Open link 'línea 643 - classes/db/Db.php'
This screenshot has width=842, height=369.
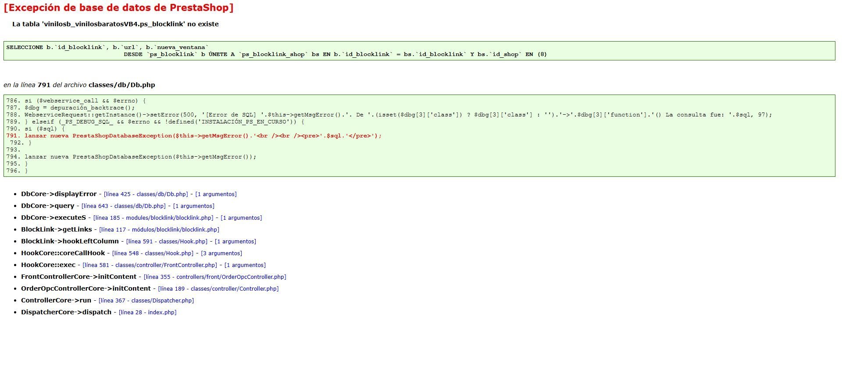pos(124,206)
